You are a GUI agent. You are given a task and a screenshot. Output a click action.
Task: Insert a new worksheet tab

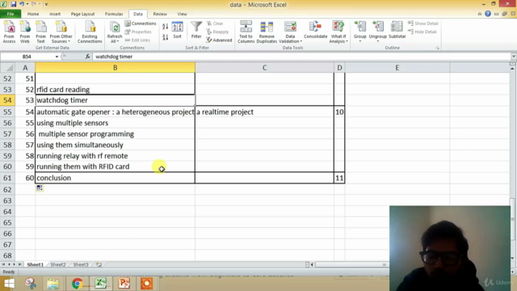click(x=99, y=264)
